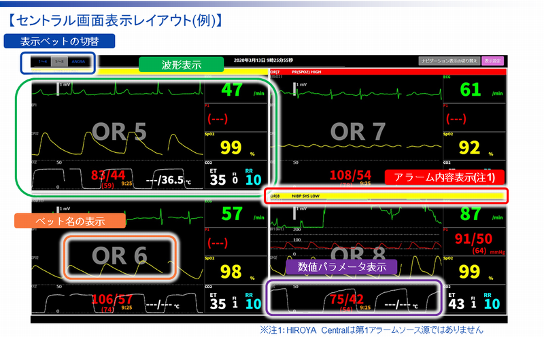Select the OR 6 SpO2 value 98
544x337 pixels.
tap(232, 272)
